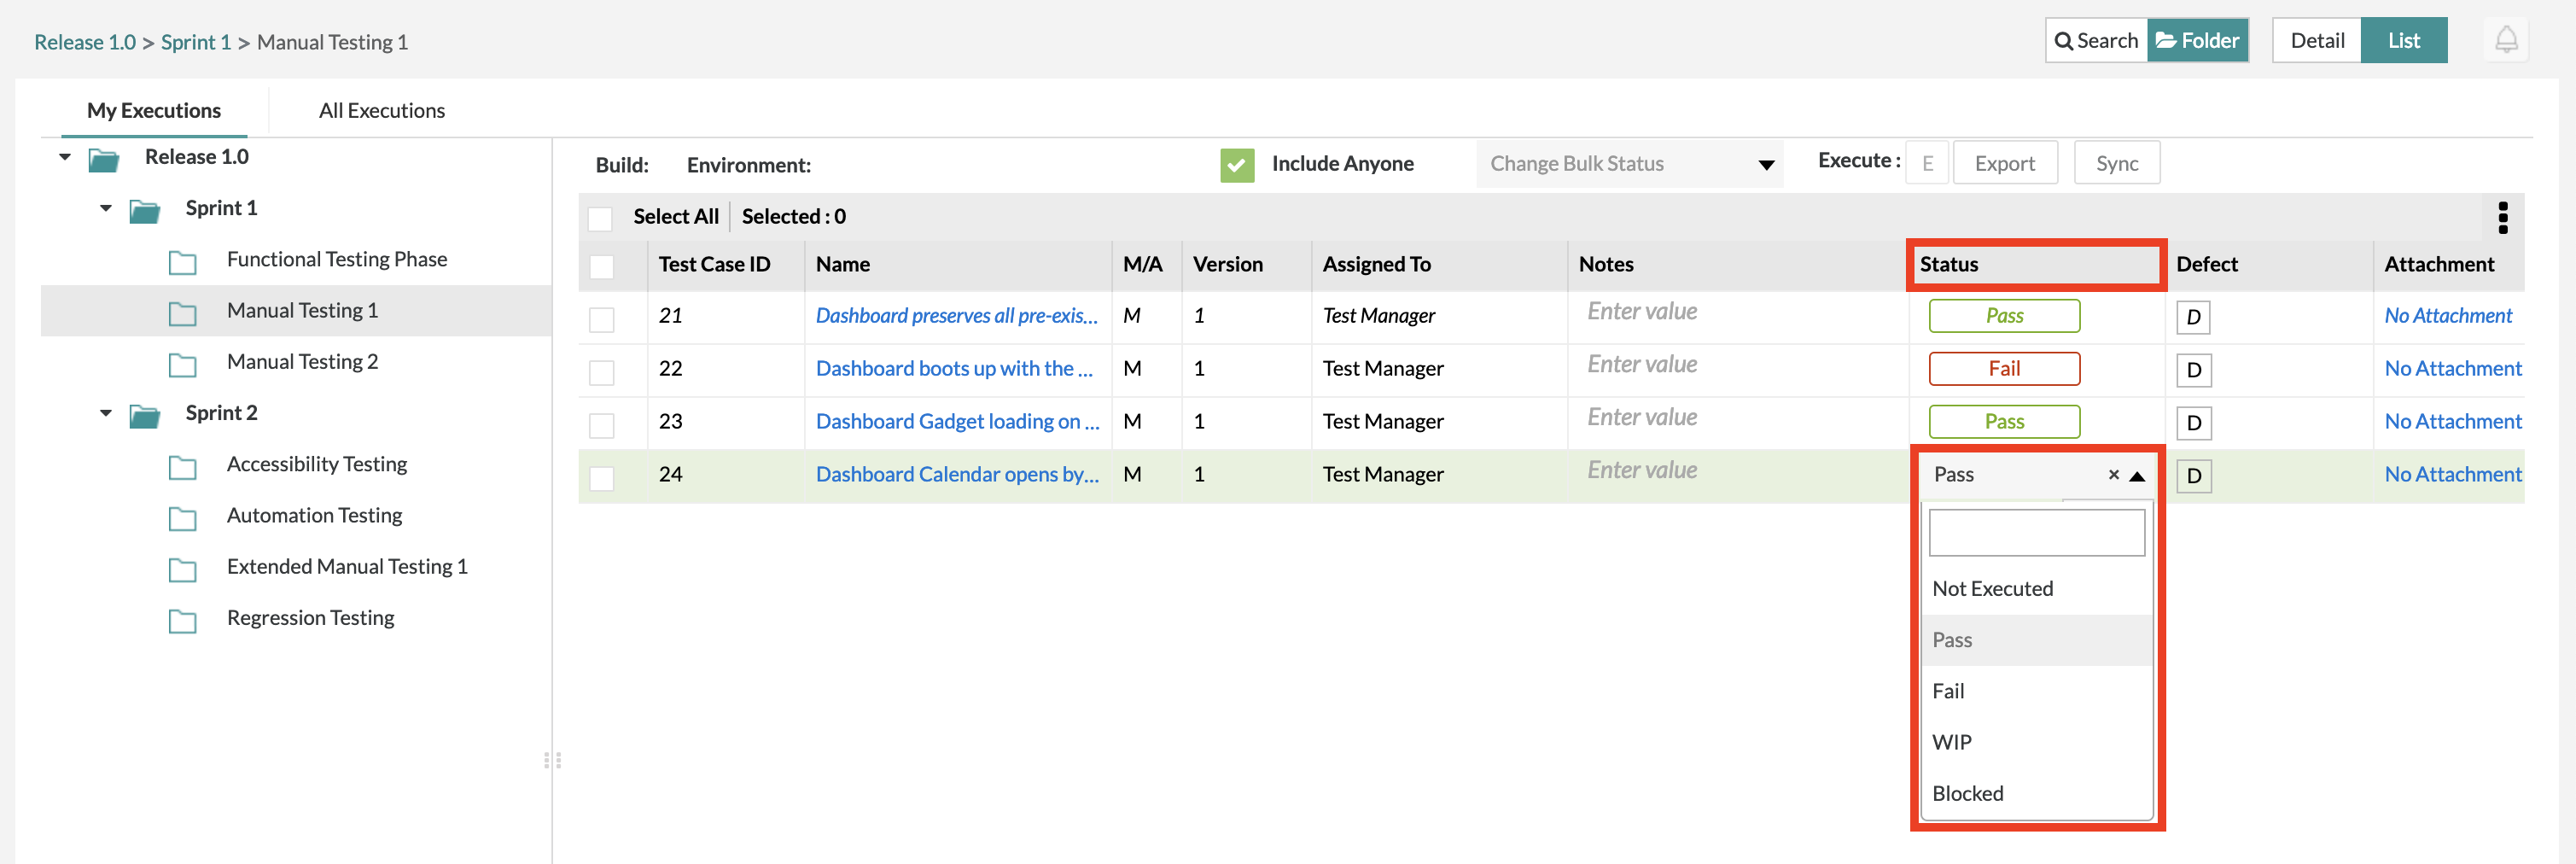Click the Execute E button
2576x864 pixels.
click(x=1927, y=163)
